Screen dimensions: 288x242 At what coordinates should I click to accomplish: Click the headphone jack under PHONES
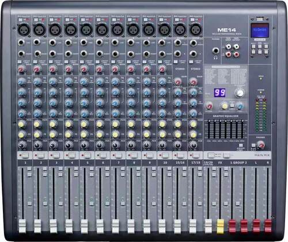click(x=215, y=51)
